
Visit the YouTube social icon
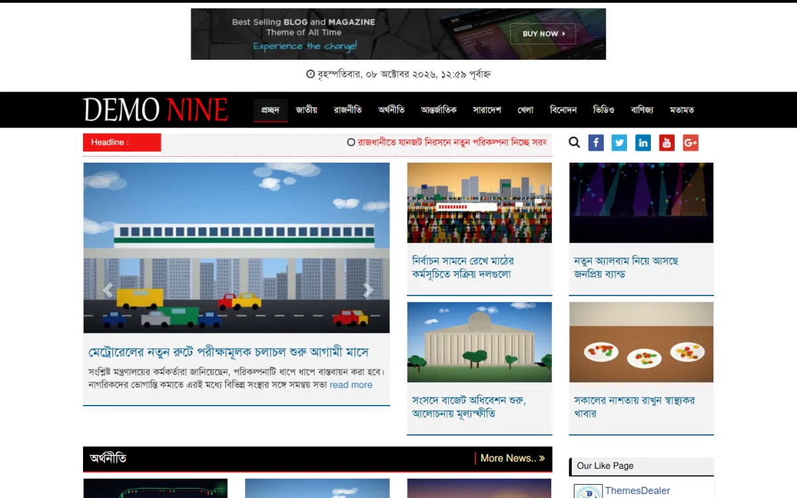[667, 143]
